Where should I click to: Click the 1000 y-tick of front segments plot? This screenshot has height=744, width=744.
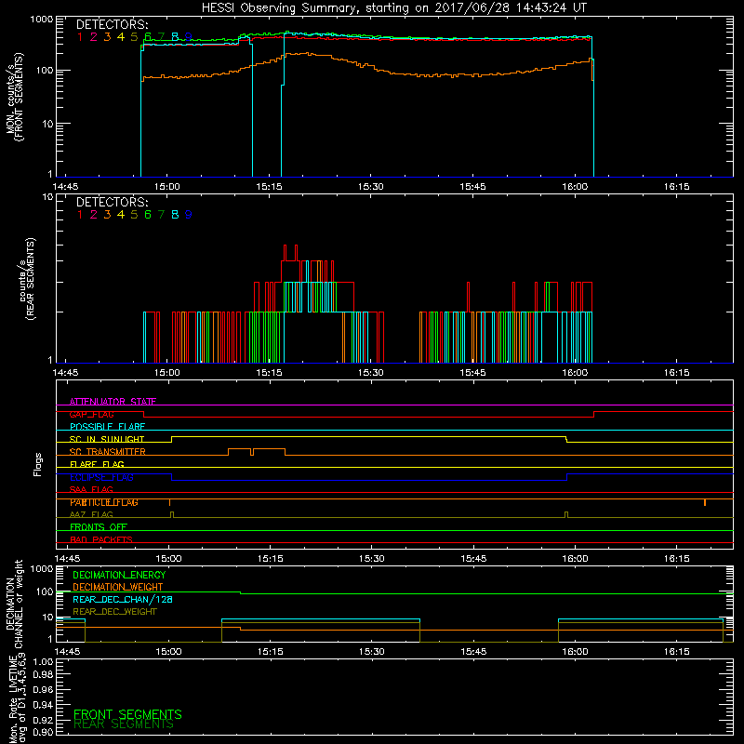(x=42, y=20)
